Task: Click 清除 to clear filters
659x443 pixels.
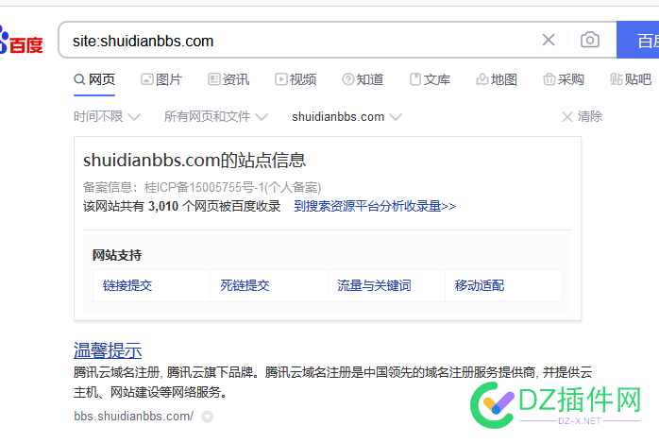Action: click(x=583, y=116)
